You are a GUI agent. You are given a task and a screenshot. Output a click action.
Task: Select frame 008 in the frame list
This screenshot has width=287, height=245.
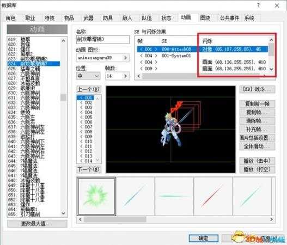click(86, 132)
